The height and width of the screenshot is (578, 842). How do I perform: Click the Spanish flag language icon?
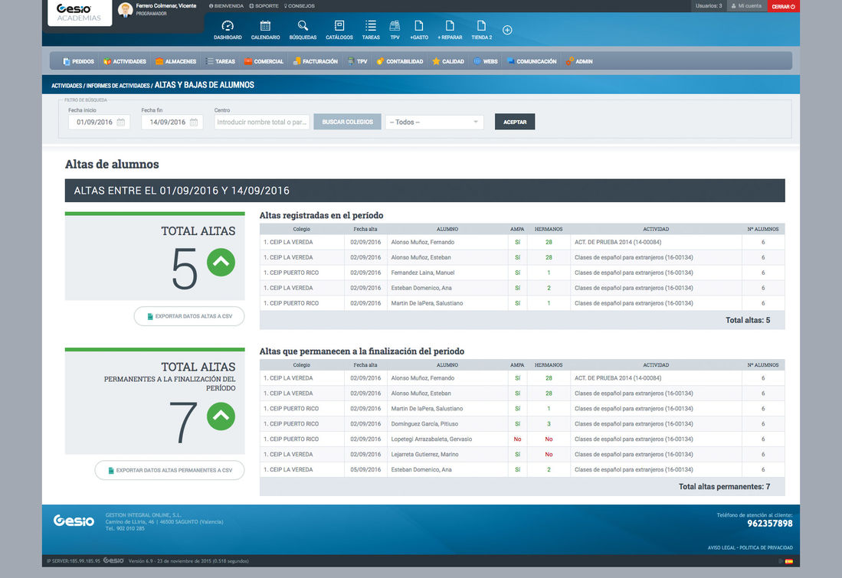[789, 561]
